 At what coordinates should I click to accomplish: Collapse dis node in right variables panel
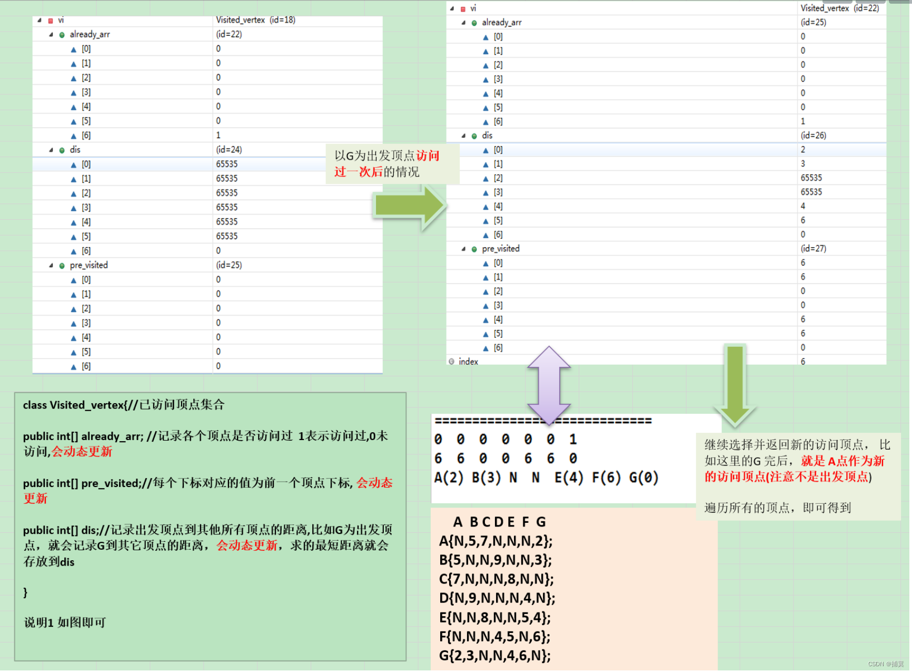463,135
